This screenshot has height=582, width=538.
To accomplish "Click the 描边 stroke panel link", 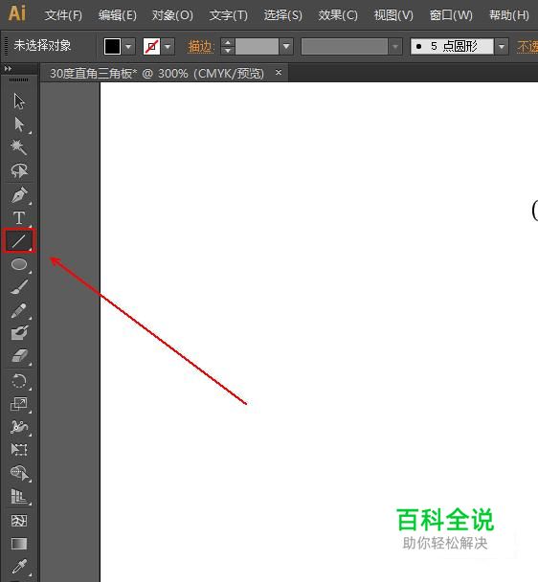I will point(201,46).
